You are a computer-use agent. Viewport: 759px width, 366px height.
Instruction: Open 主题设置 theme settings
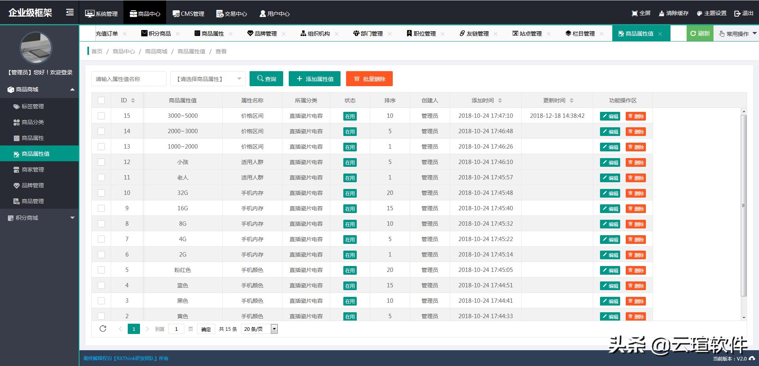[x=712, y=13]
